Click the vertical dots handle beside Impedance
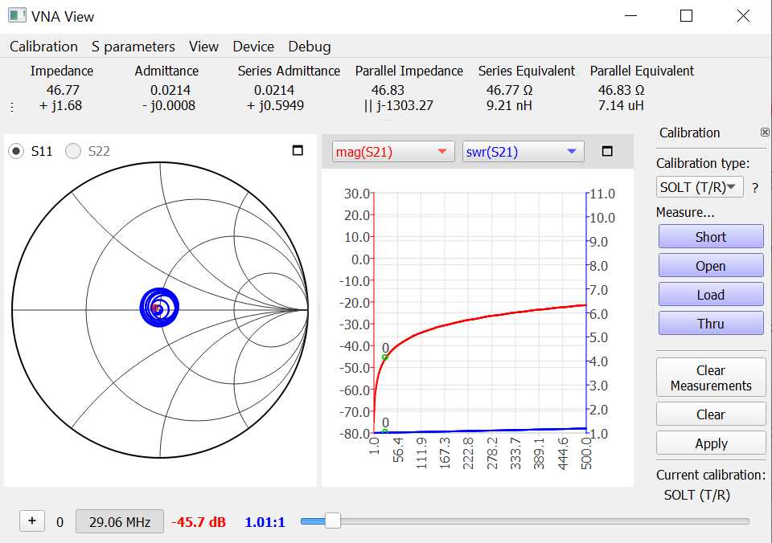Screen dimensions: 772x543 click(12, 106)
